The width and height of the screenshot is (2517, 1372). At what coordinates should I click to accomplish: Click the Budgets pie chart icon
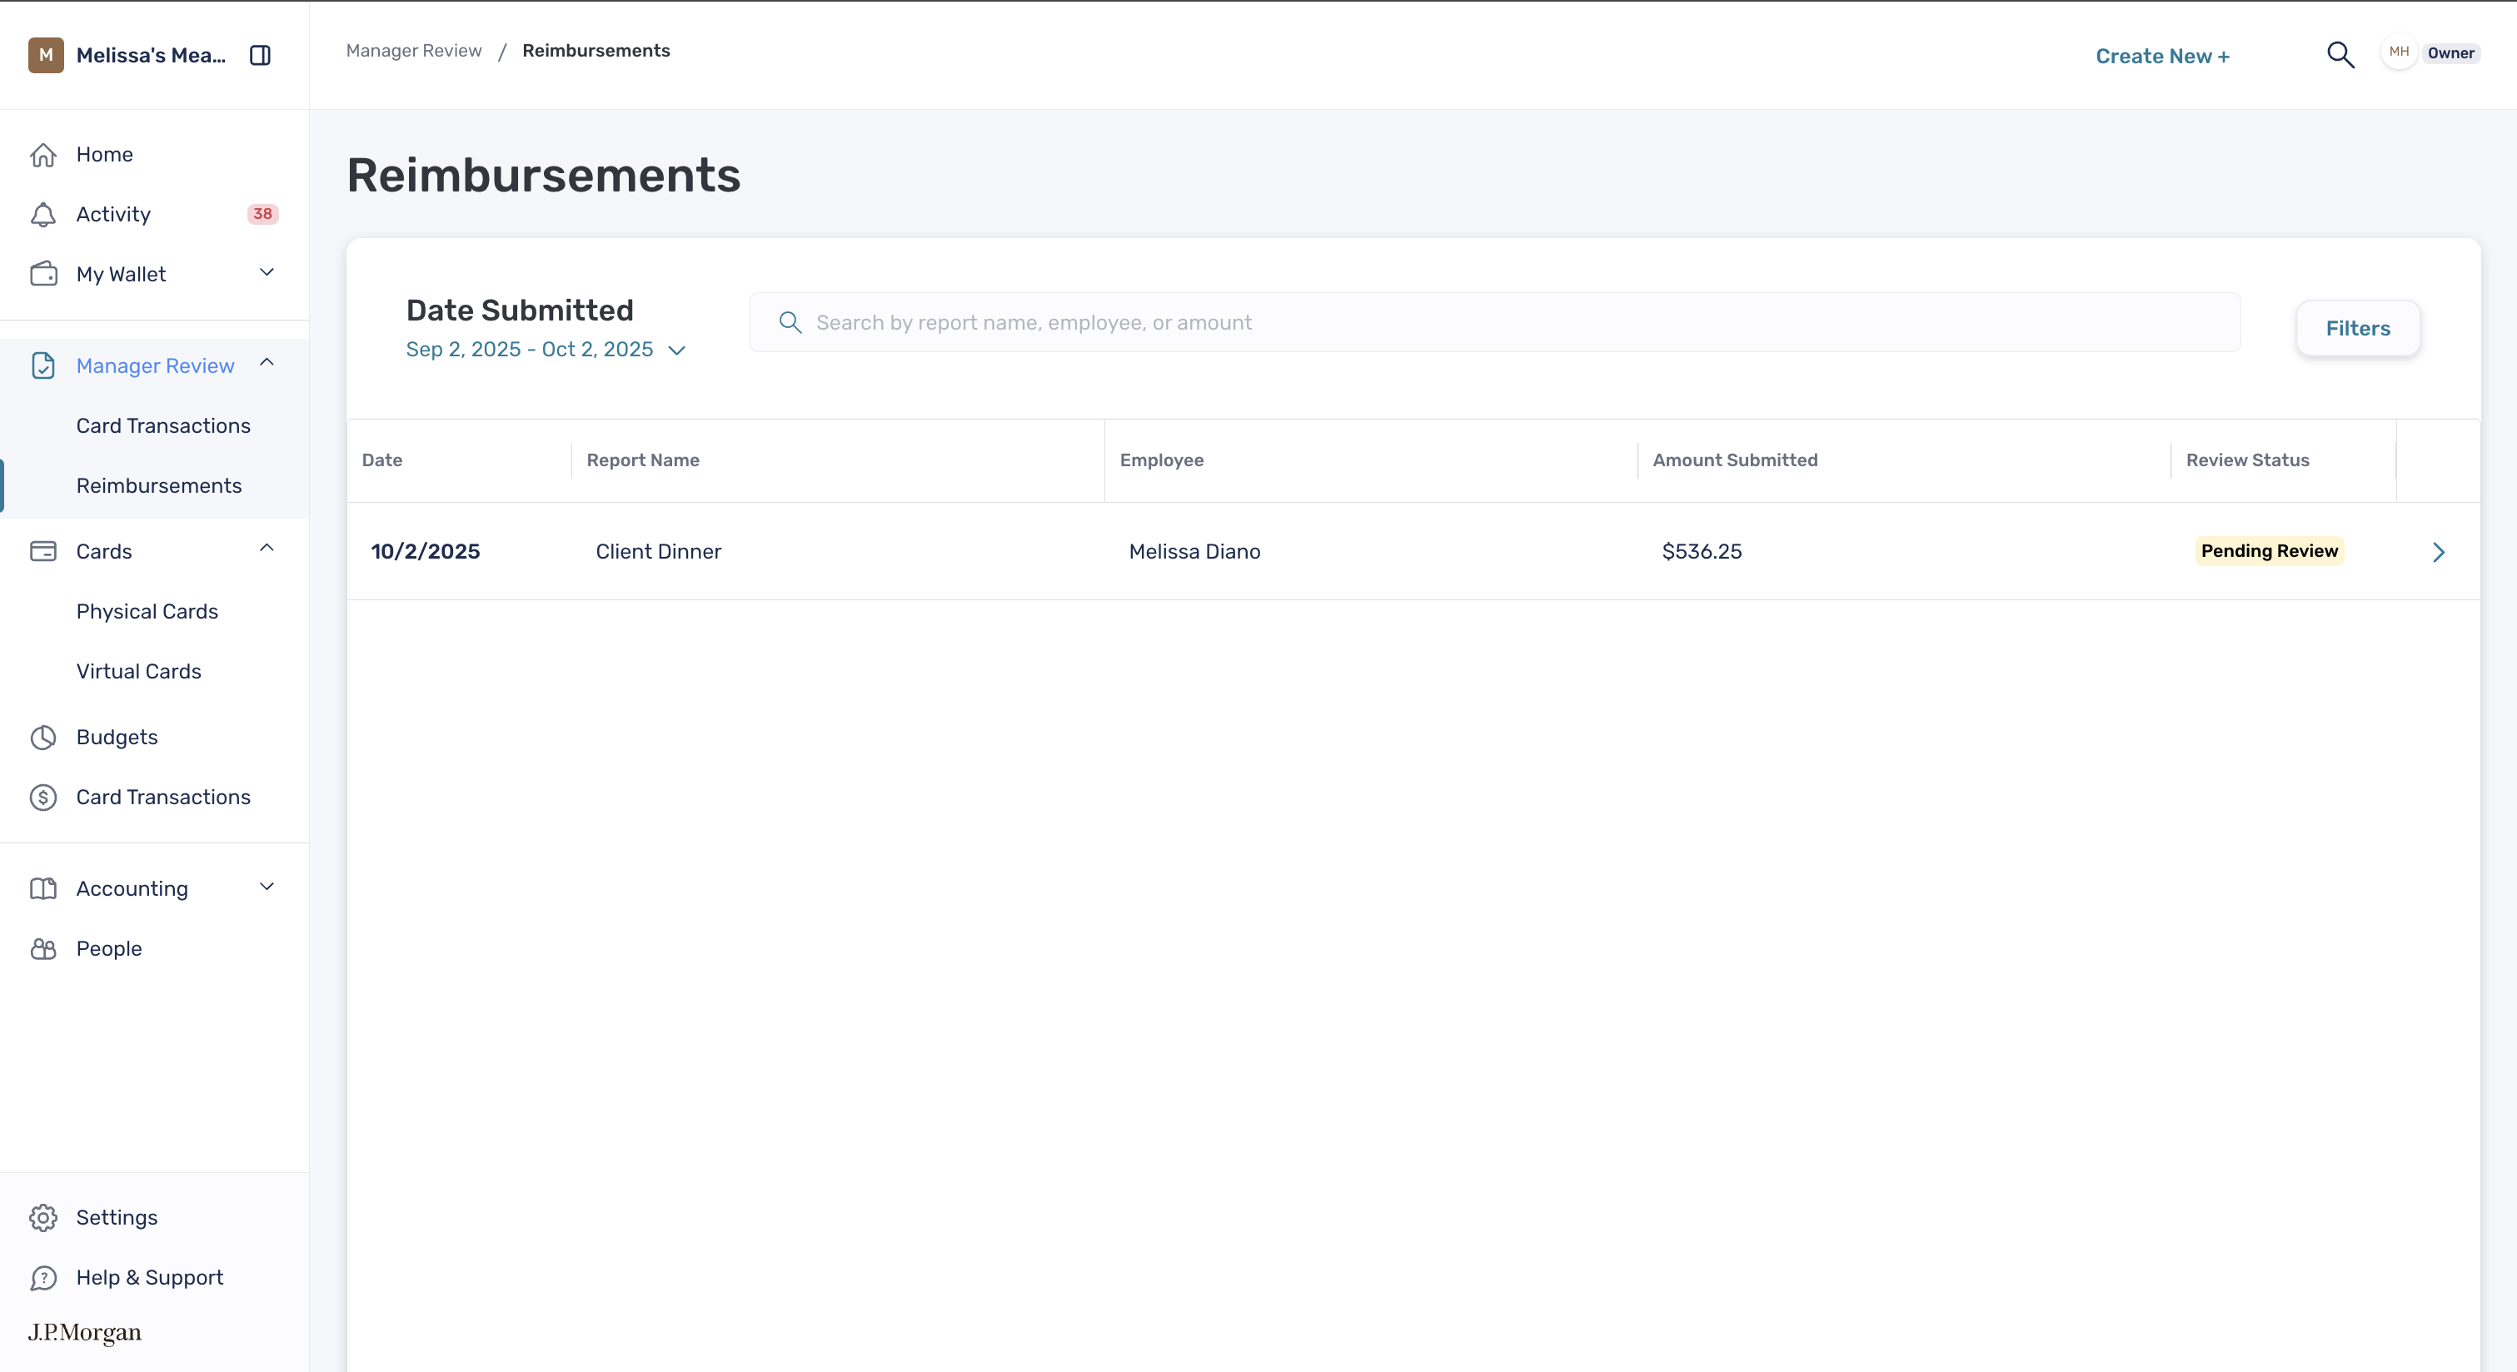[x=43, y=738]
